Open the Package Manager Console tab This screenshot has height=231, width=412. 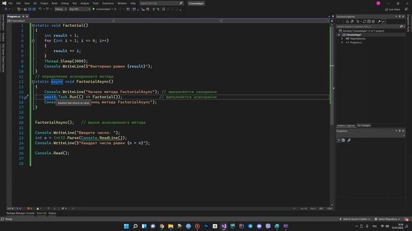(21, 213)
